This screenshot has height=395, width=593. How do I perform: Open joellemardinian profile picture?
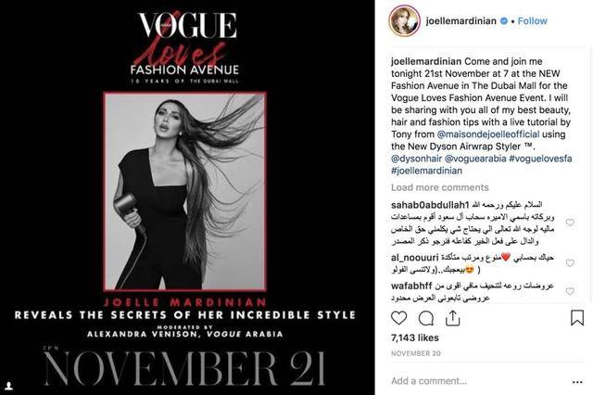[x=405, y=20]
